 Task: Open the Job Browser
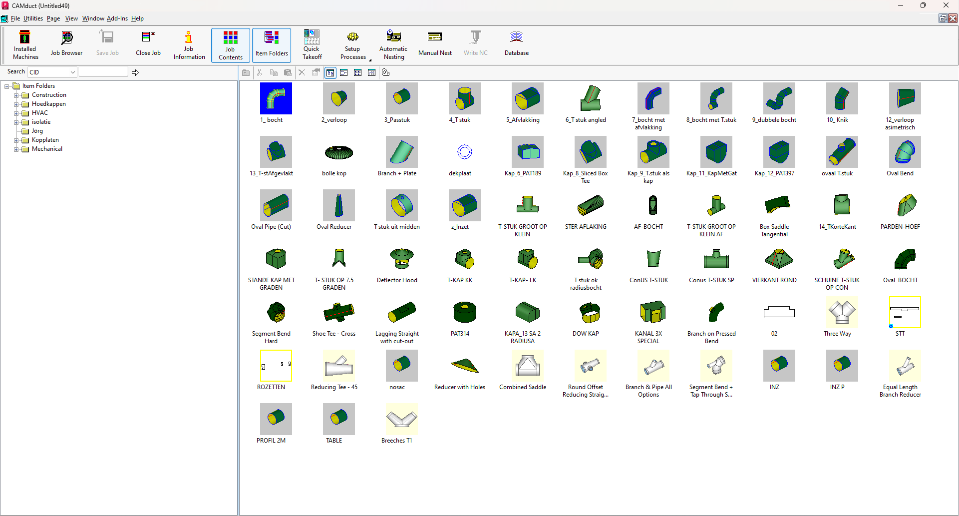pyautogui.click(x=66, y=44)
